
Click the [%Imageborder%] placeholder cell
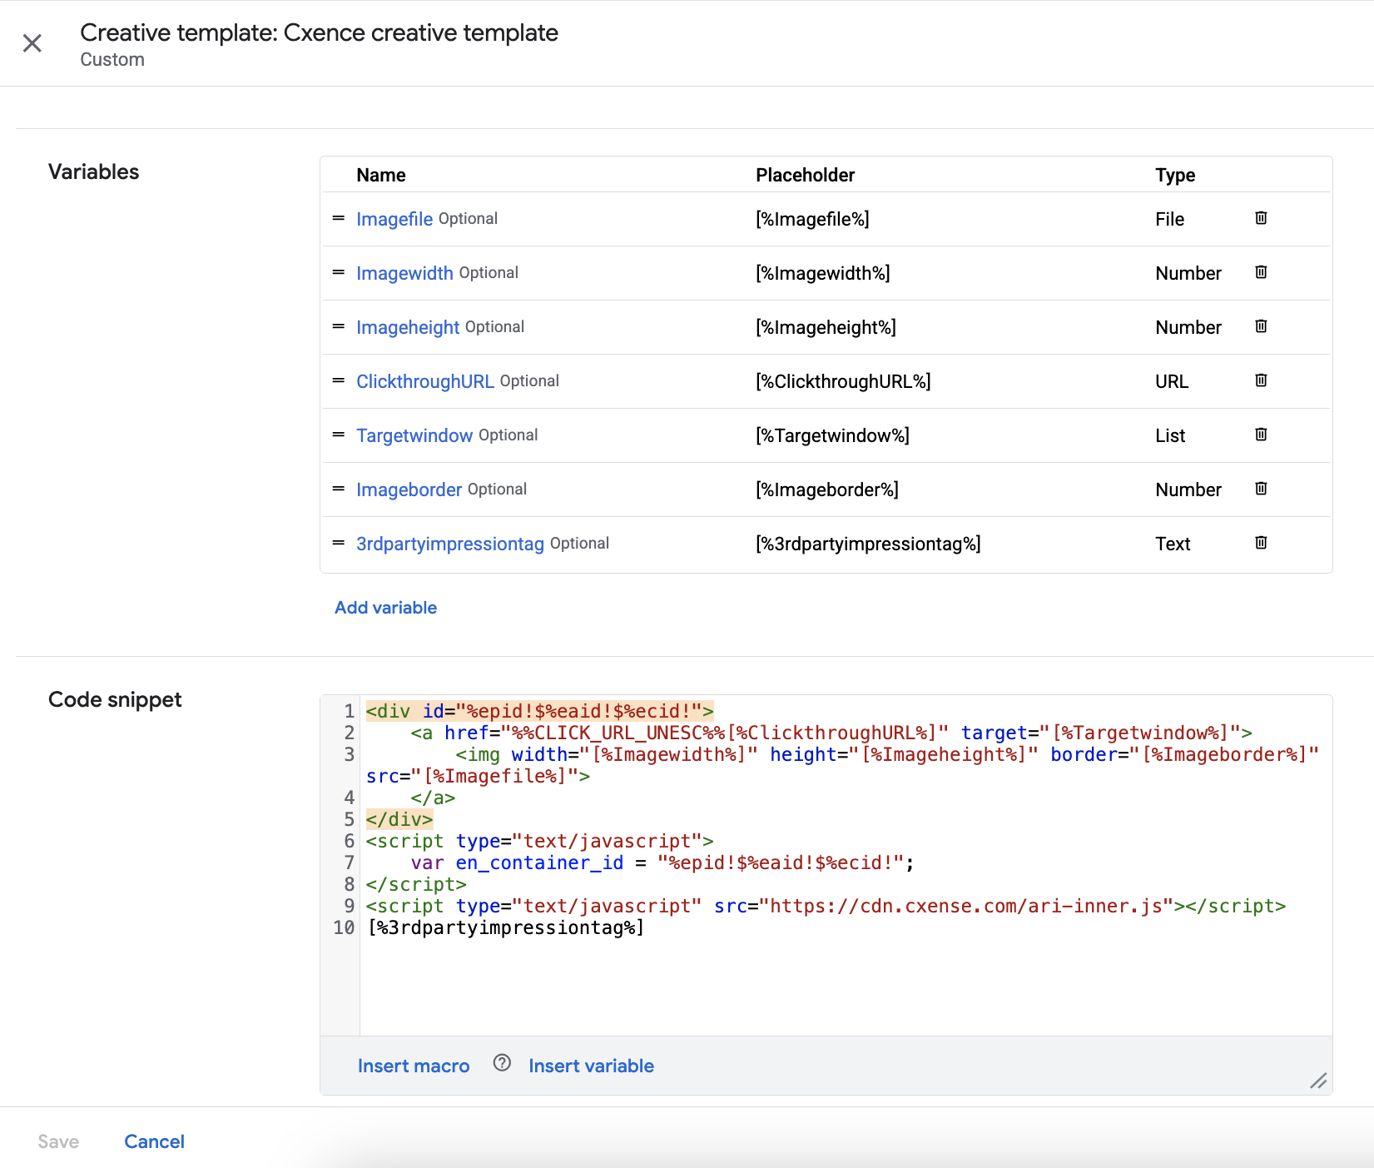coord(827,490)
